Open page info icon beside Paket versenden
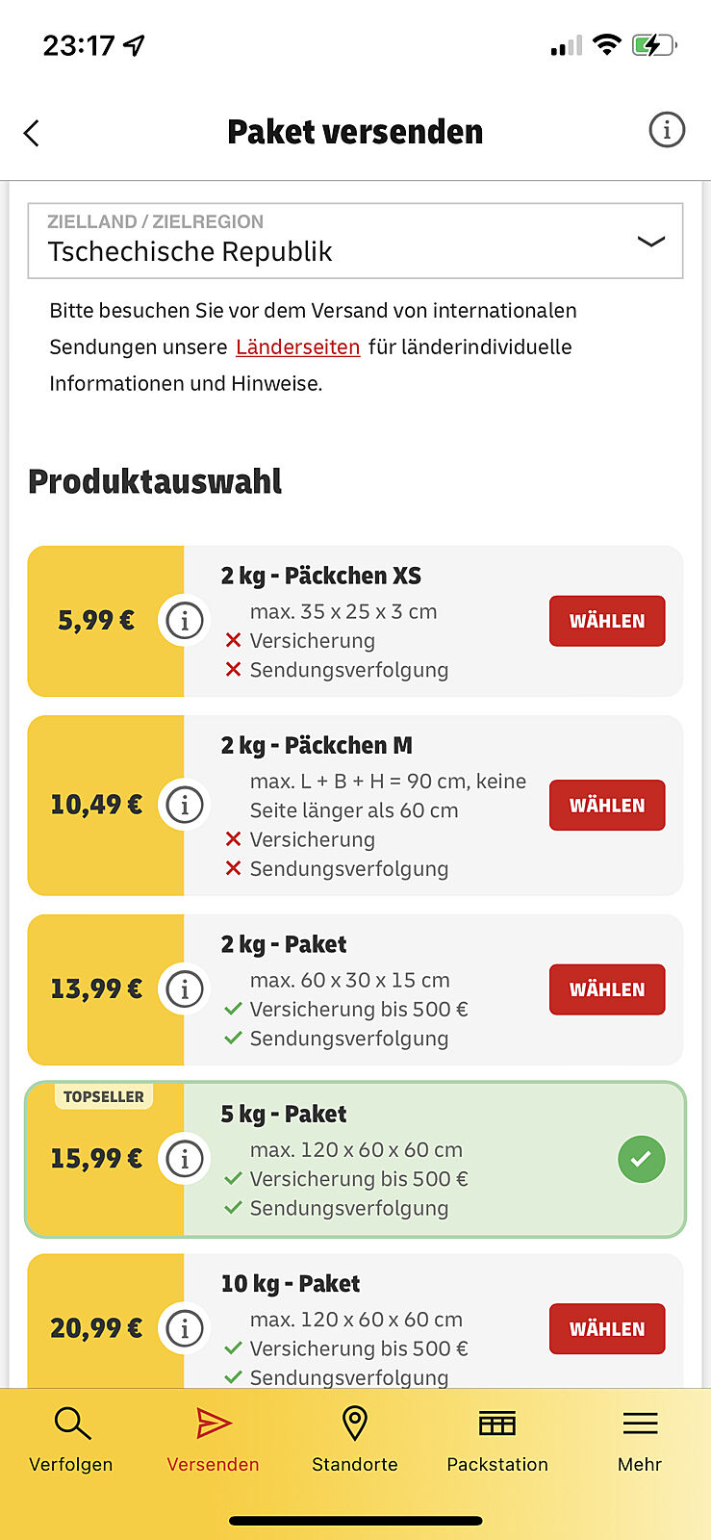Image resolution: width=711 pixels, height=1540 pixels. [x=667, y=130]
